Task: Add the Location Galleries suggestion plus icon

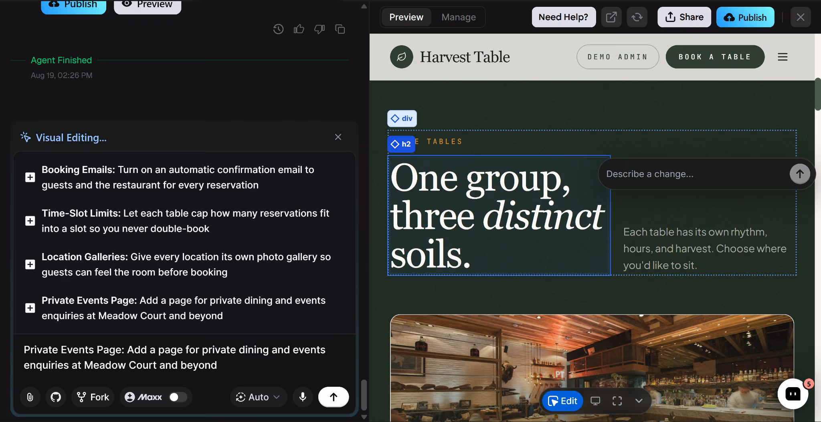Action: tap(30, 265)
